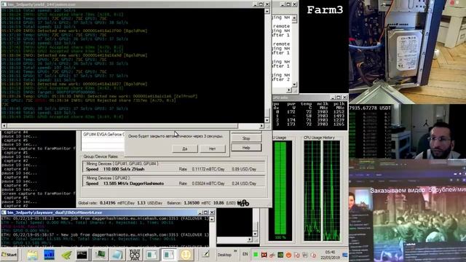Open the notepad folder icon in taskbar
Screen dimensions: 466x262
pyautogui.click(x=32, y=255)
